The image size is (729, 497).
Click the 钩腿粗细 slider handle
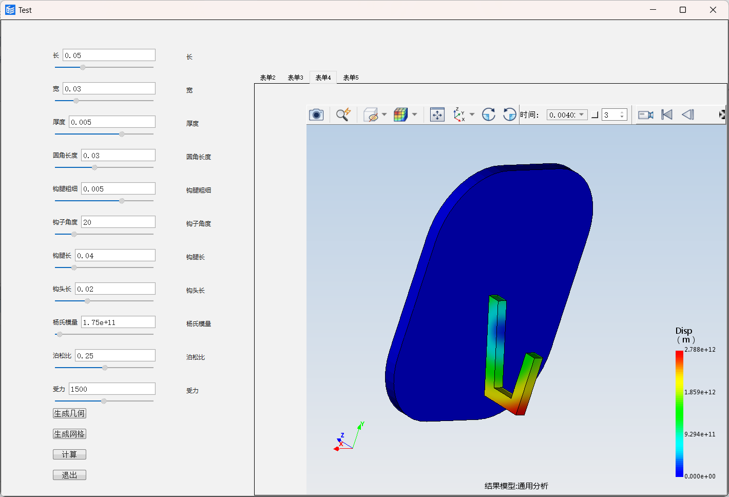tap(122, 201)
